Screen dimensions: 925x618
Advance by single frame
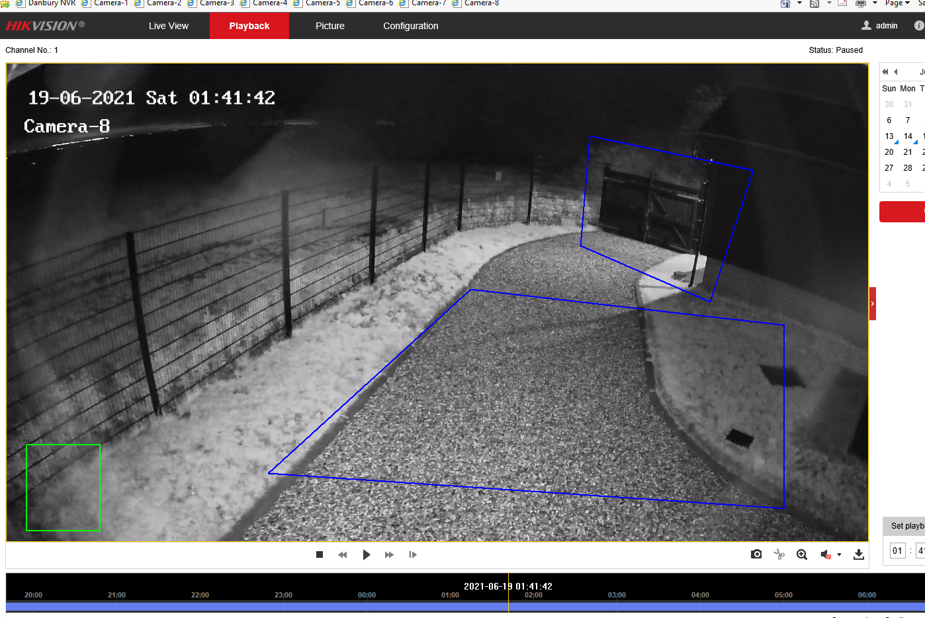tap(413, 554)
